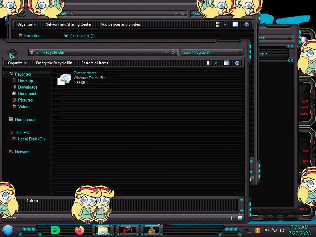Click the Videos folder icon in sidebar
The height and width of the screenshot is (237, 316).
pos(14,106)
